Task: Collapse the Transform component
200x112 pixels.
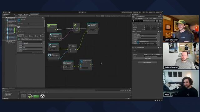Action: tap(133, 24)
